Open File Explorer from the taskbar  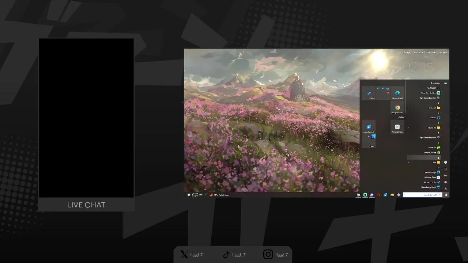tap(392, 195)
